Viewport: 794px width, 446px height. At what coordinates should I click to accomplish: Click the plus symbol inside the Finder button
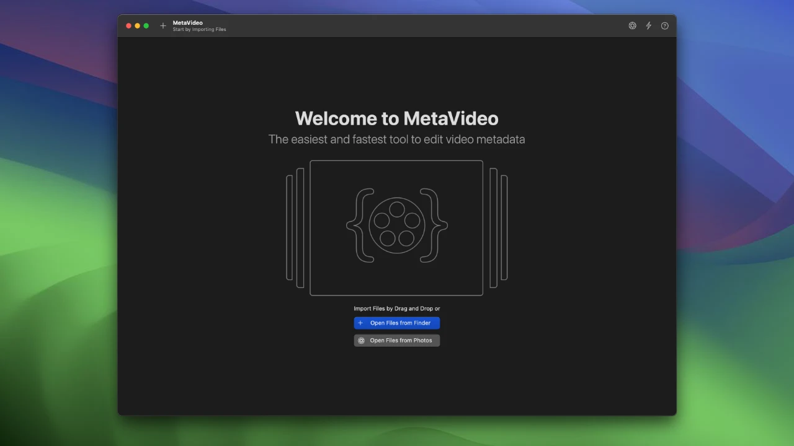[360, 323]
